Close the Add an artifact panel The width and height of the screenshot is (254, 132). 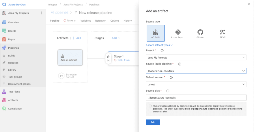pyautogui.click(x=249, y=4)
